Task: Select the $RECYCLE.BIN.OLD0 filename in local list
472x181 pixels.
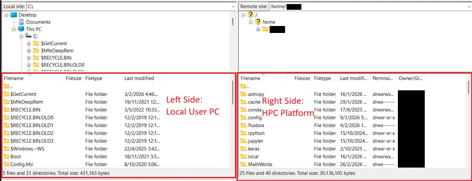Action: 32,118
